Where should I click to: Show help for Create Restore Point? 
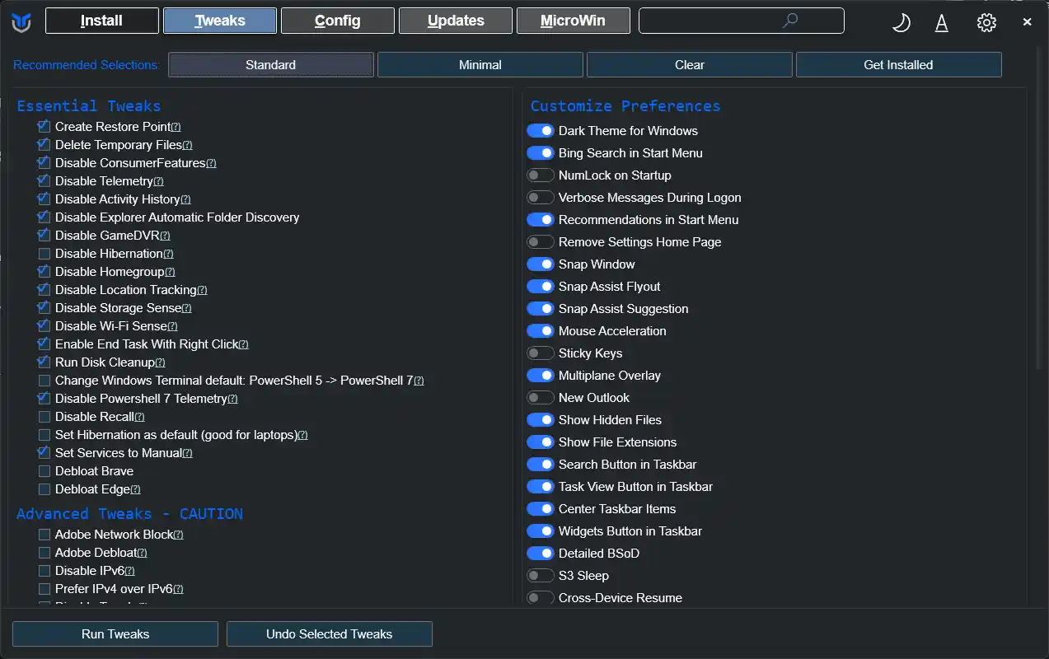pyautogui.click(x=176, y=127)
